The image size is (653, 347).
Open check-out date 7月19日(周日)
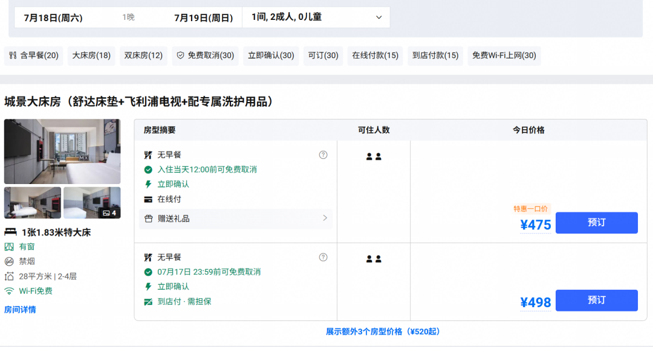click(203, 18)
